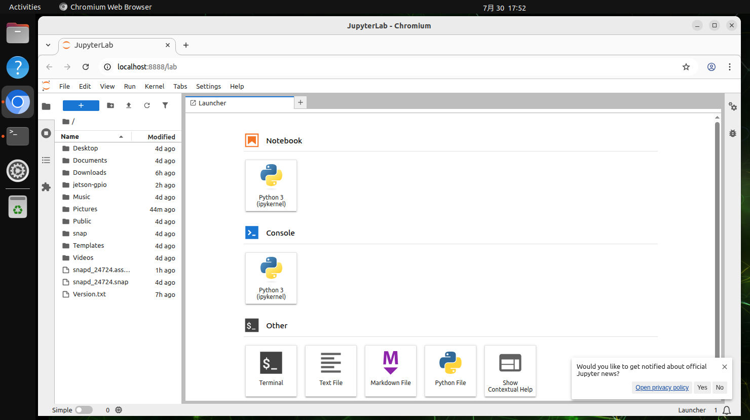Image resolution: width=750 pixels, height=420 pixels.
Task: Create a new Python File
Action: pyautogui.click(x=451, y=371)
